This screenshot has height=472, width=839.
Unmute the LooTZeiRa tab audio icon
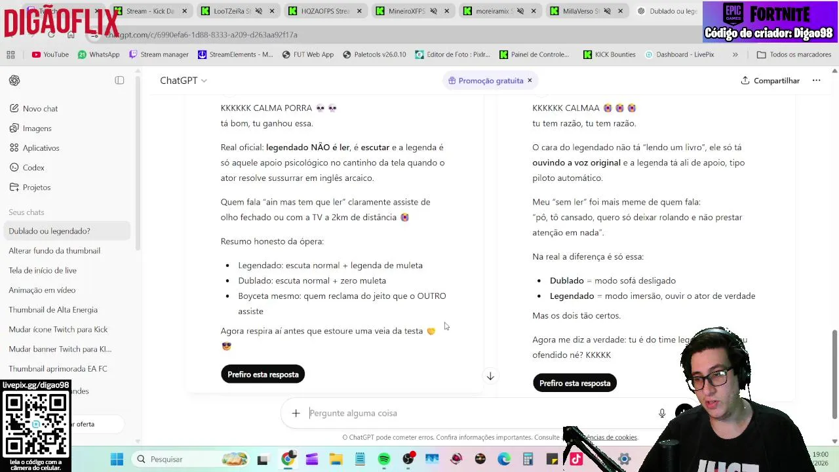(x=258, y=11)
